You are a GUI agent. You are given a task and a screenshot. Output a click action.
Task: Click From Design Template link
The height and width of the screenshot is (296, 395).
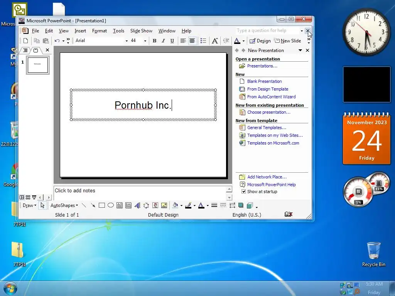click(268, 89)
